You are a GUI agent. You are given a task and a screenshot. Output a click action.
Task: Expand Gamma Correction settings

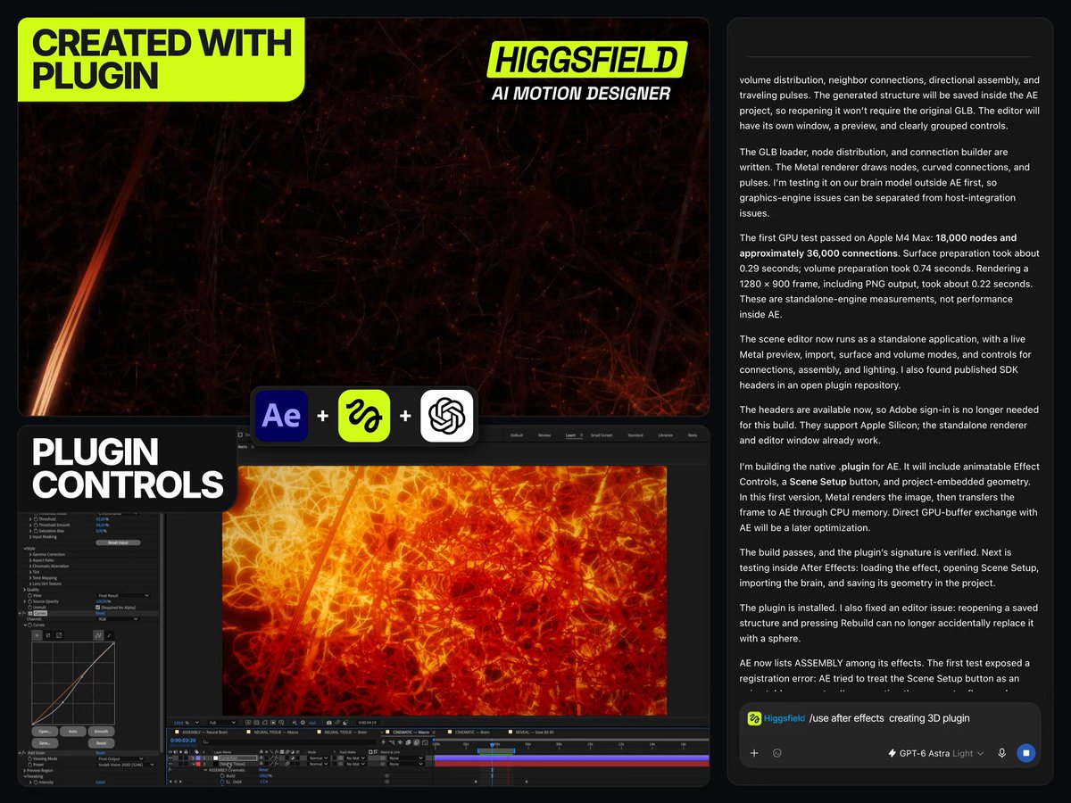pyautogui.click(x=30, y=554)
